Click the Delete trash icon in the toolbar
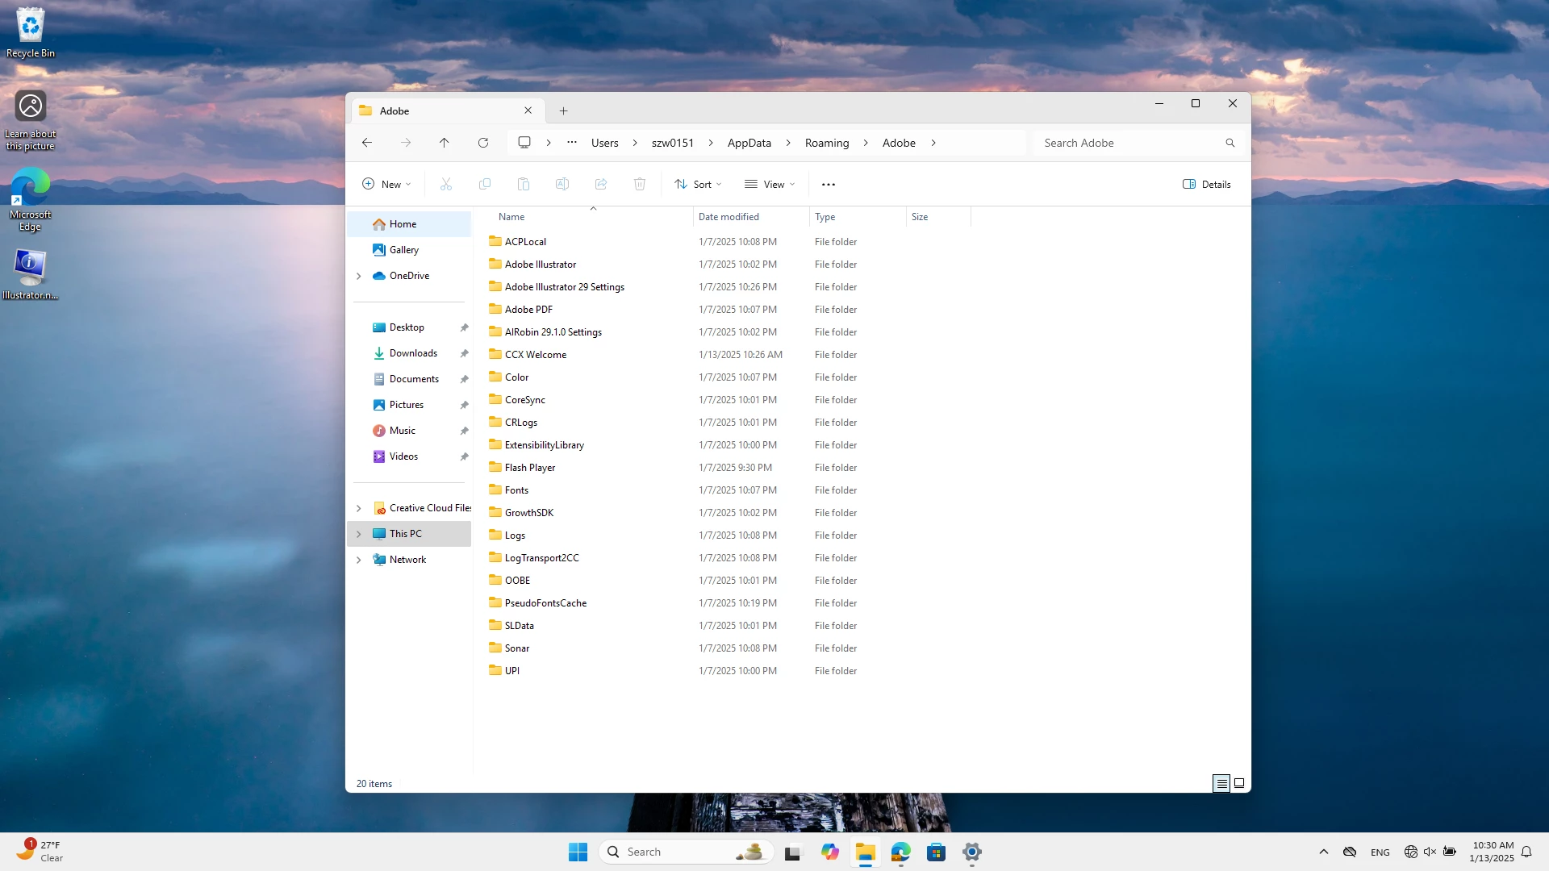This screenshot has height=871, width=1549. coord(640,185)
